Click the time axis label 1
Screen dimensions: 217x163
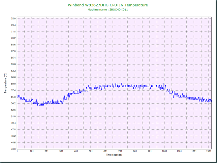(17, 151)
